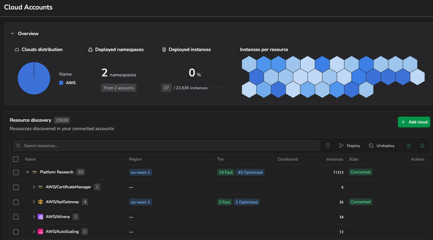Expand the AWS/AutoScaling row
The height and width of the screenshot is (240, 433).
tap(34, 232)
